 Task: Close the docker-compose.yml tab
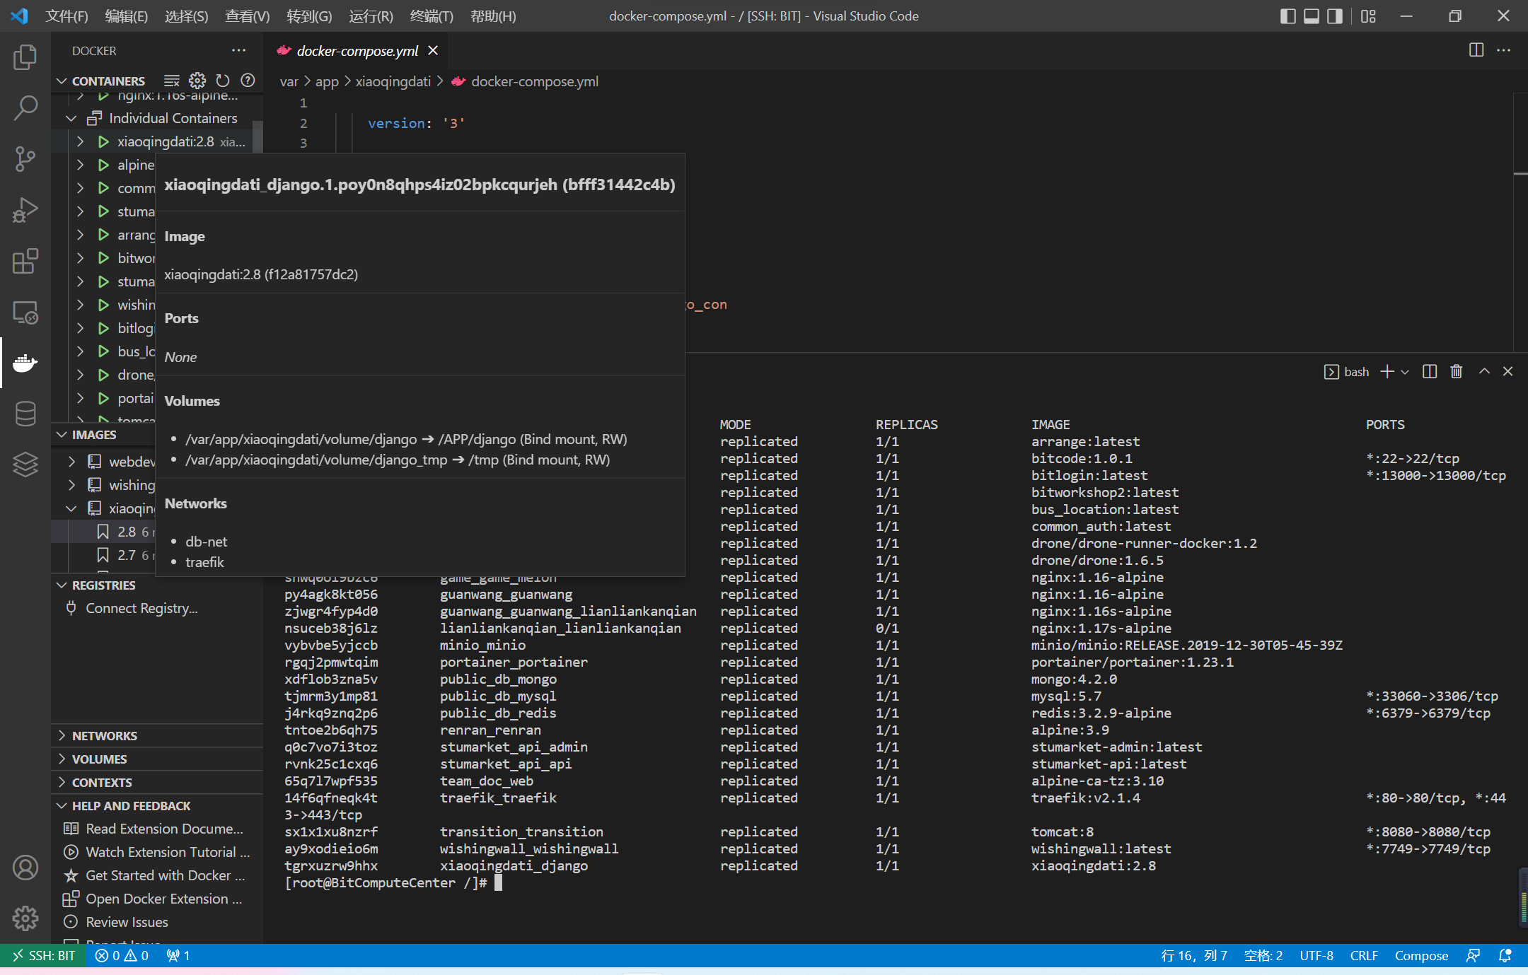coord(433,50)
